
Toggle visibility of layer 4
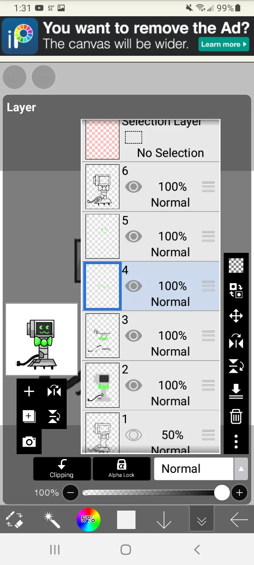(x=133, y=286)
